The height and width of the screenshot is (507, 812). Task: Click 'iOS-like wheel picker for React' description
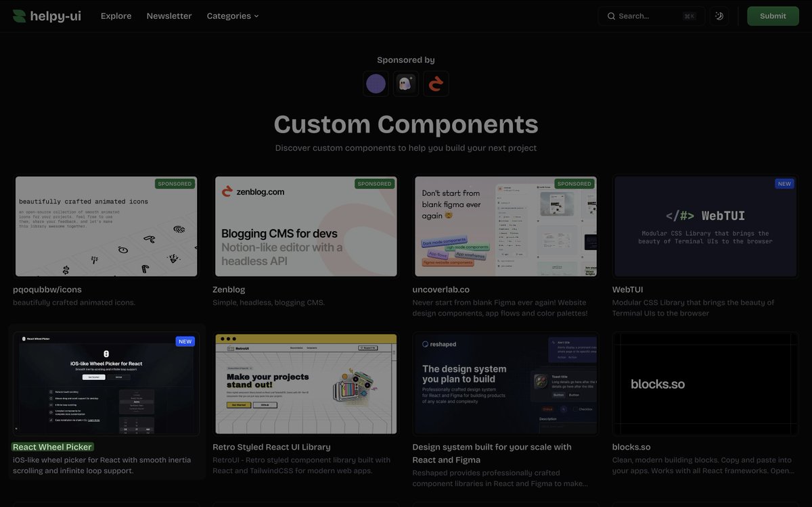[x=102, y=465]
